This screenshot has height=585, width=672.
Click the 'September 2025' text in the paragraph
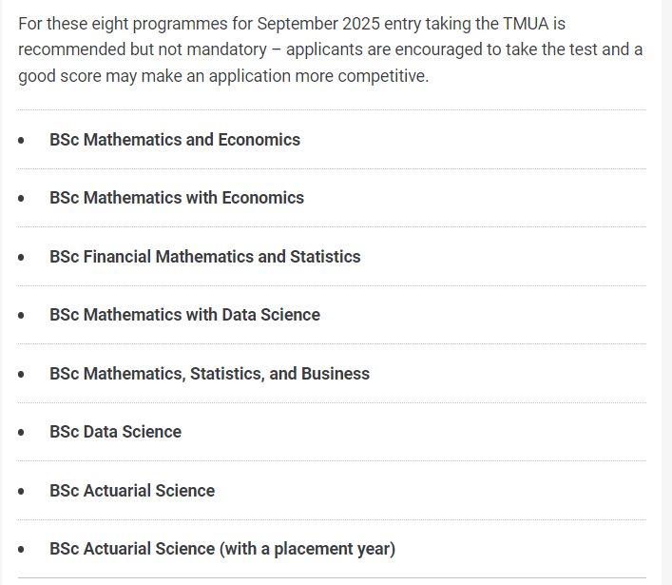tap(318, 24)
